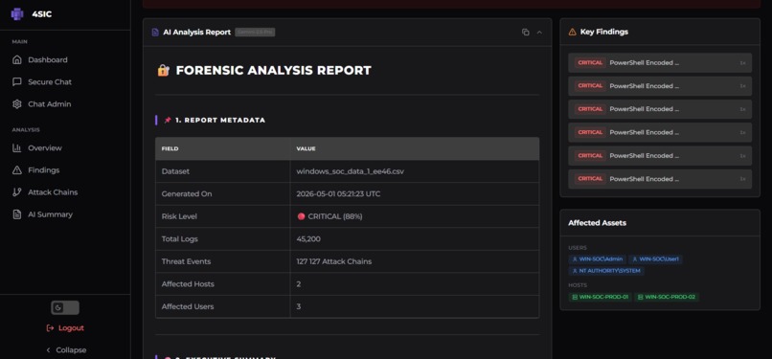Image resolution: width=772 pixels, height=359 pixels.
Task: Click the CRITICAL (88%) risk value
Action: point(335,216)
